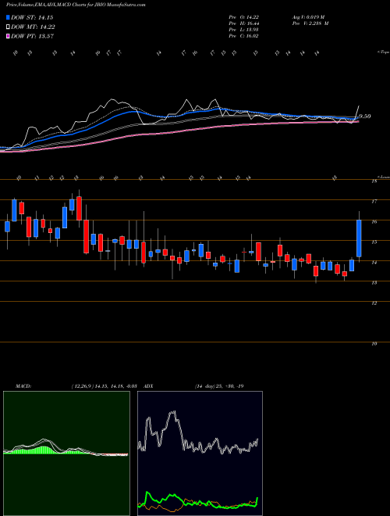
Task: Click the ADX panel title label
Action: (x=149, y=386)
